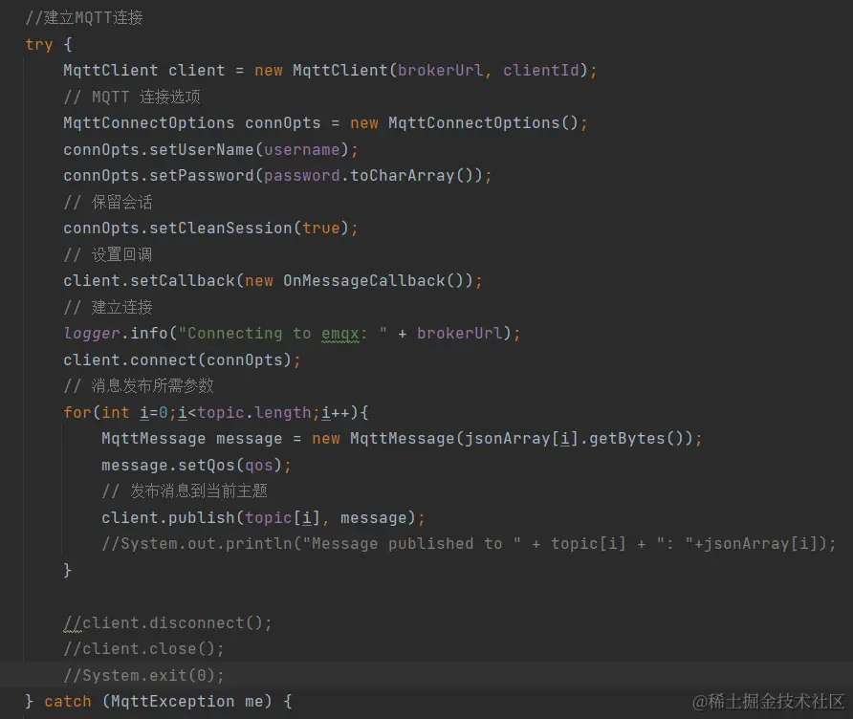Image resolution: width=853 pixels, height=719 pixels.
Task: Click 'brokerUrl' on the logger.info line
Action: pos(460,333)
